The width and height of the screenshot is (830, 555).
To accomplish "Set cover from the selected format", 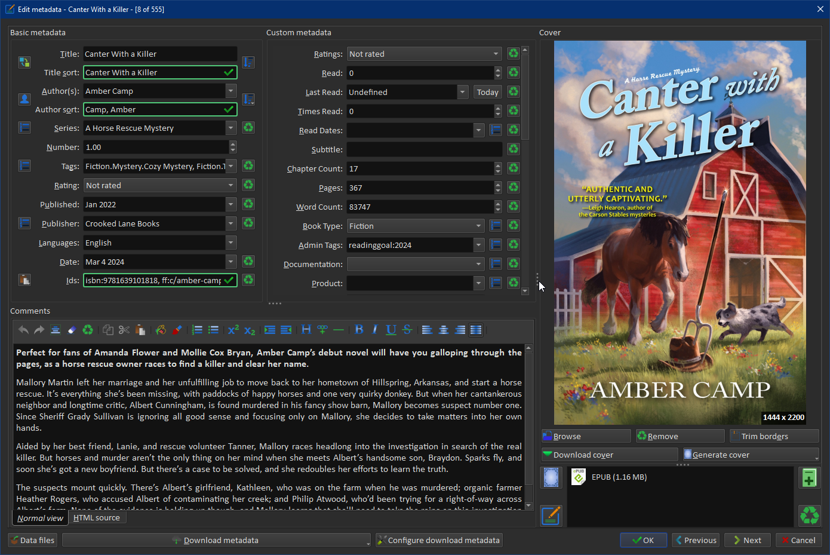I will click(551, 478).
